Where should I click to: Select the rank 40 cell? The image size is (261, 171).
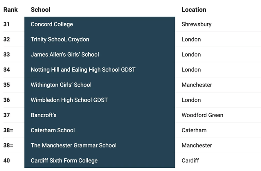[7, 160]
